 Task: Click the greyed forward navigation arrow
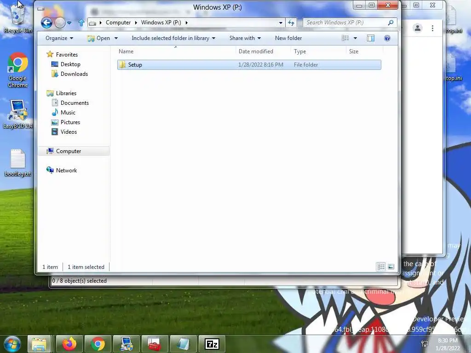(60, 23)
